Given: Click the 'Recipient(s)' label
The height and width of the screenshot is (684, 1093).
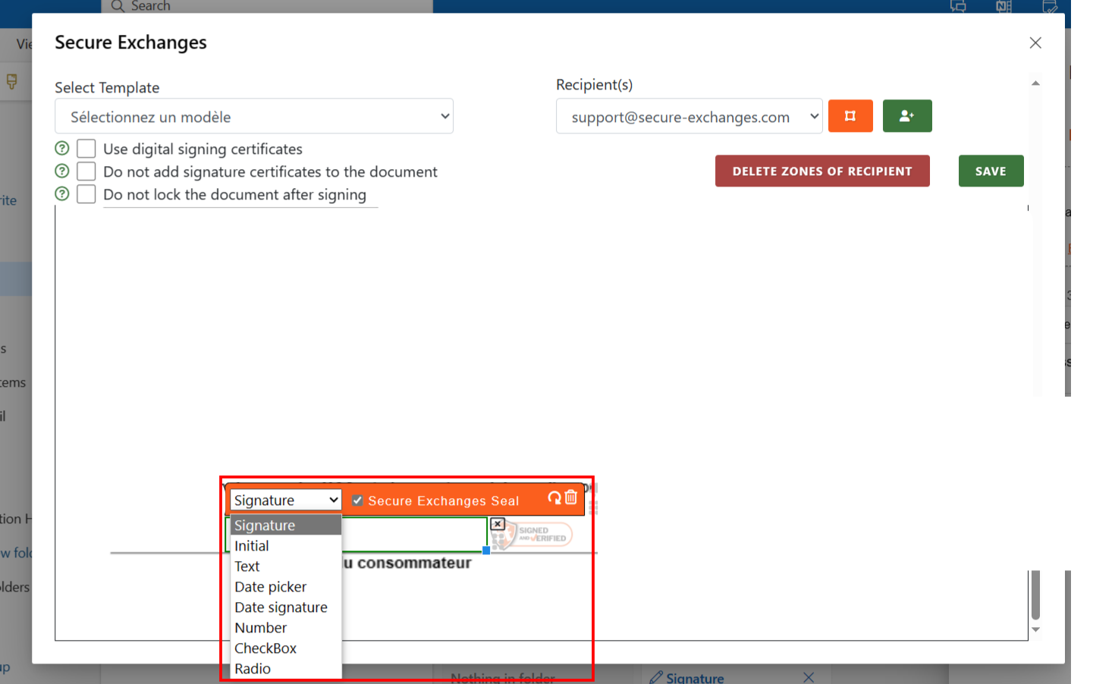Looking at the screenshot, I should point(594,84).
